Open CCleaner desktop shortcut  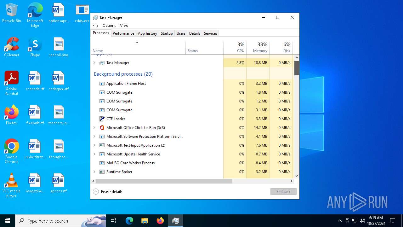[12, 47]
